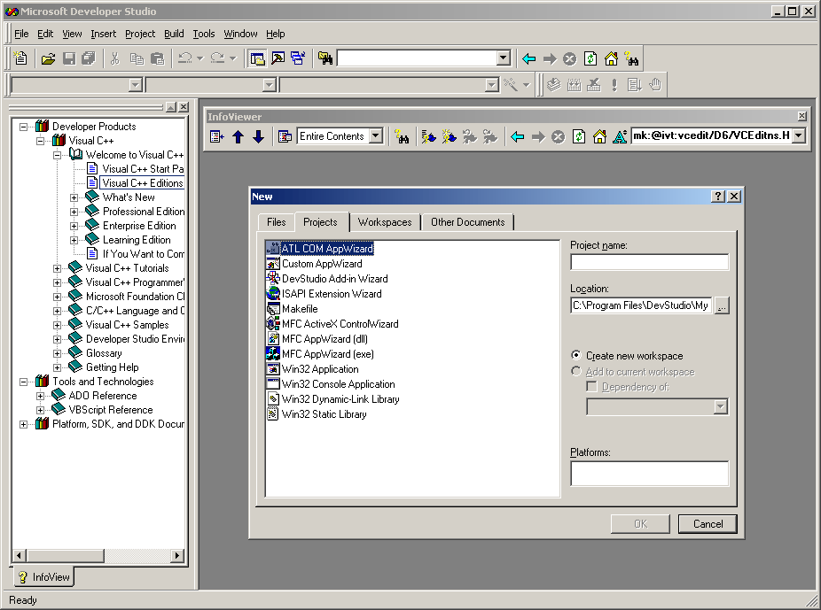The image size is (821, 610).
Task: Click the Save All icon
Action: [89, 58]
